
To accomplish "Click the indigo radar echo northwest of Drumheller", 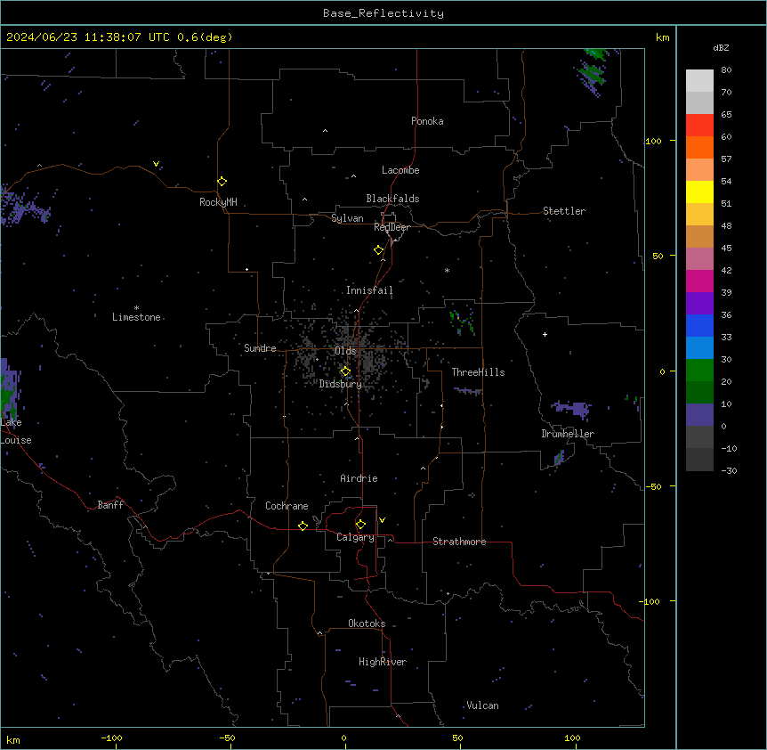I will [571, 409].
